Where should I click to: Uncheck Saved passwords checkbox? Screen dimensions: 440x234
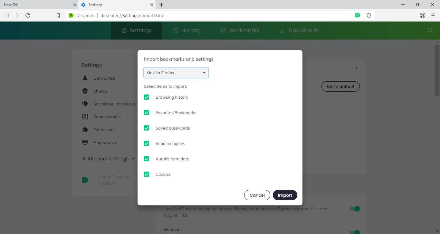(x=147, y=128)
